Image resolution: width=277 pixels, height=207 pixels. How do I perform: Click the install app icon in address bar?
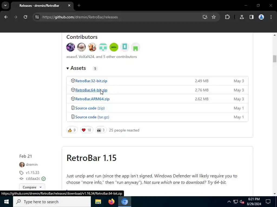point(205,17)
